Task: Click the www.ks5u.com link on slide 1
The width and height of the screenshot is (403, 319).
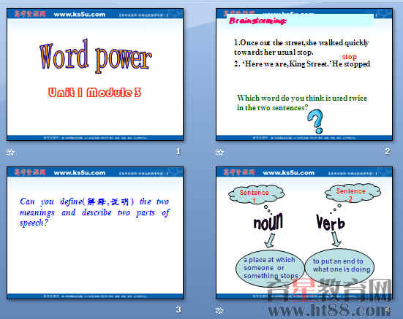Action: 80,15
